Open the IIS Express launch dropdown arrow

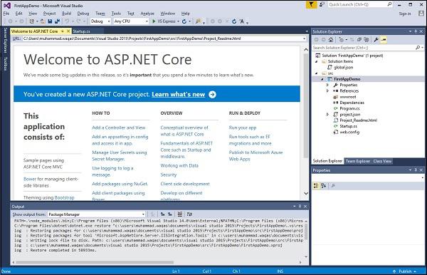click(179, 21)
